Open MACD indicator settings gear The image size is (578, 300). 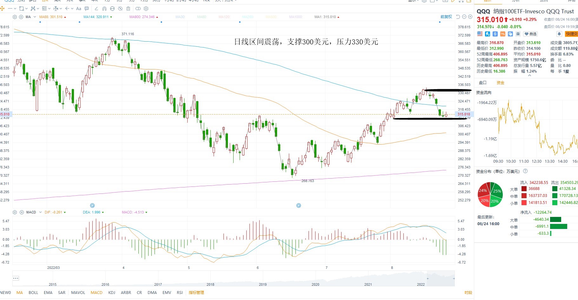pos(15,212)
